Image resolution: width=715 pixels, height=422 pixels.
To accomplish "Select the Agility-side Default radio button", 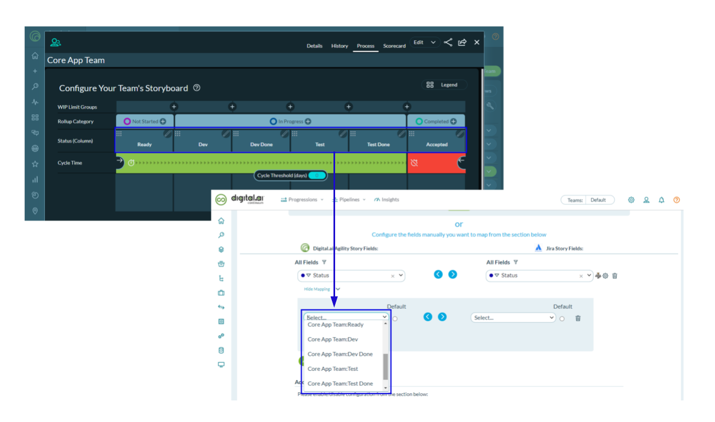I will (x=395, y=319).
